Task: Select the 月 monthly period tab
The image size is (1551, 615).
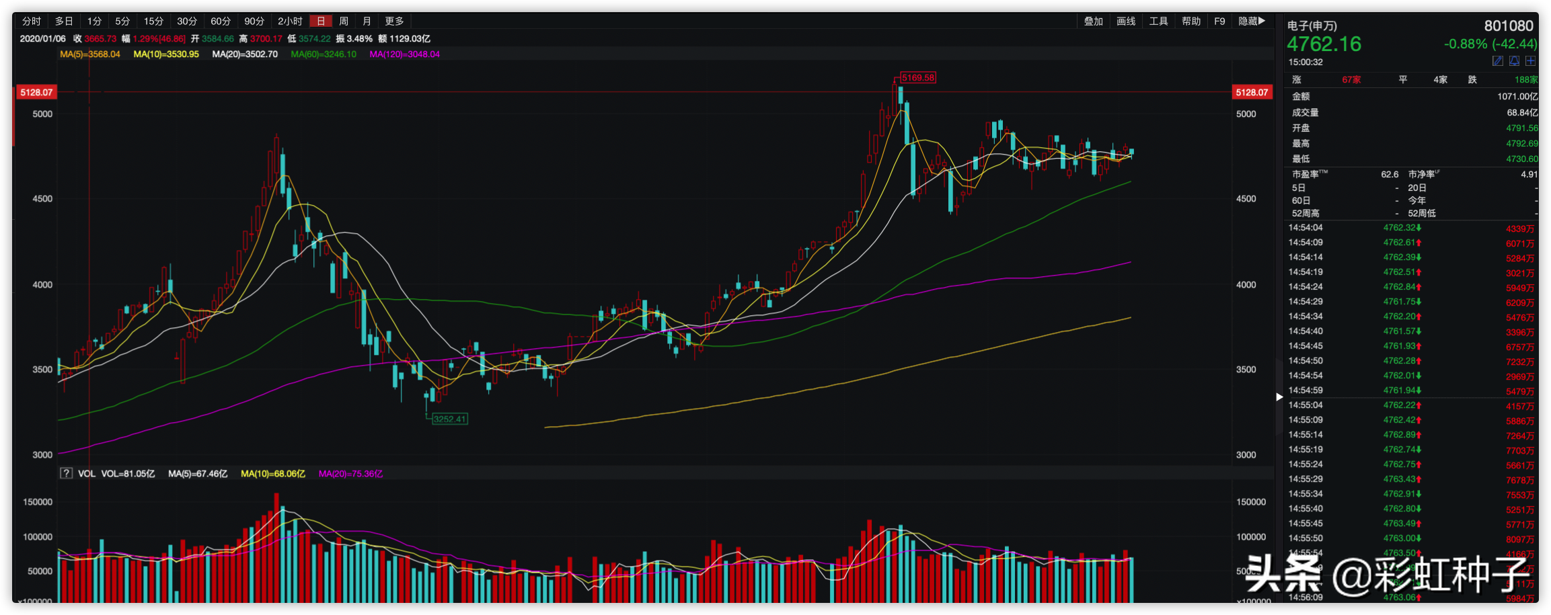Action: coord(367,22)
